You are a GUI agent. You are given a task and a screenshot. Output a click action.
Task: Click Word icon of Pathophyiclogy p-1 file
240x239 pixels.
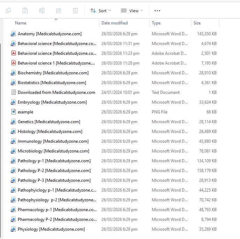[x=13, y=190]
